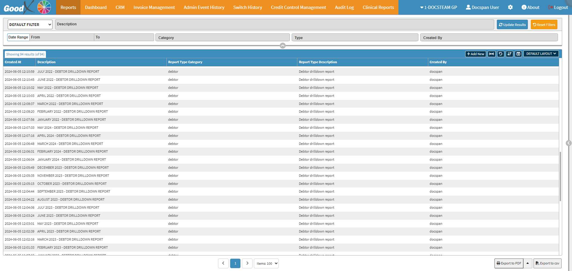Screen dimensions: 572x271
Task: Click the GoodX logo
Action: tap(27, 7)
